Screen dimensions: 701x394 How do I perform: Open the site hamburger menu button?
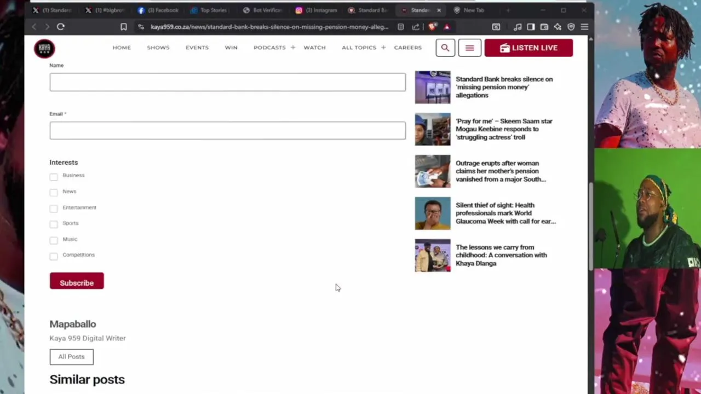pos(469,48)
